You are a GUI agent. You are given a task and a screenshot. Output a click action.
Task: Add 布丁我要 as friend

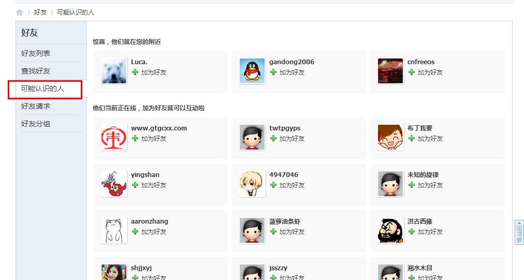coord(430,139)
